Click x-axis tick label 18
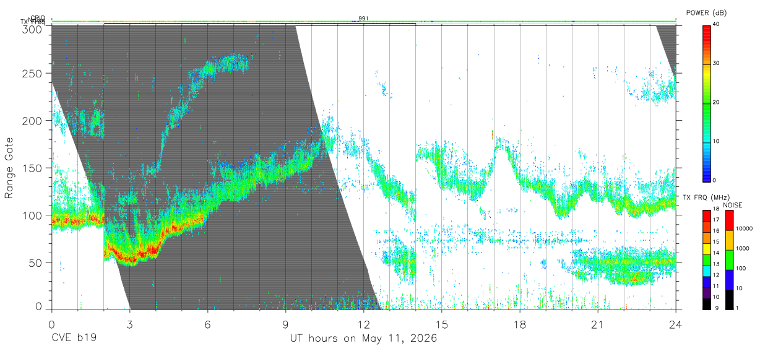This screenshot has height=351, width=760. (519, 324)
